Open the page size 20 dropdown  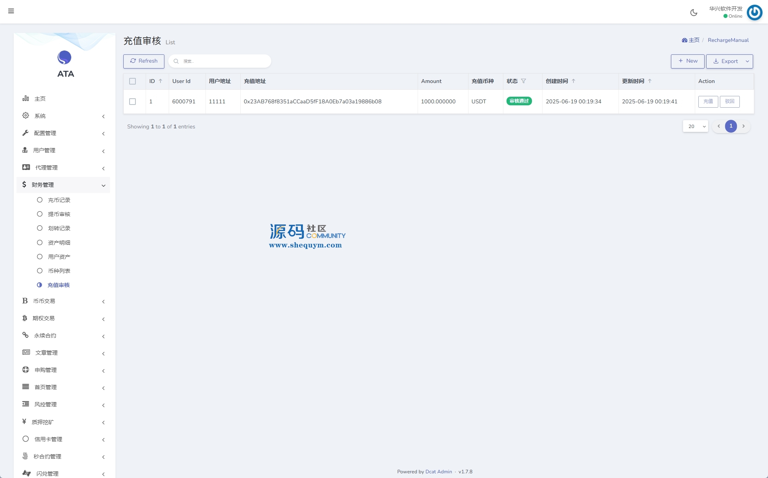[695, 126]
